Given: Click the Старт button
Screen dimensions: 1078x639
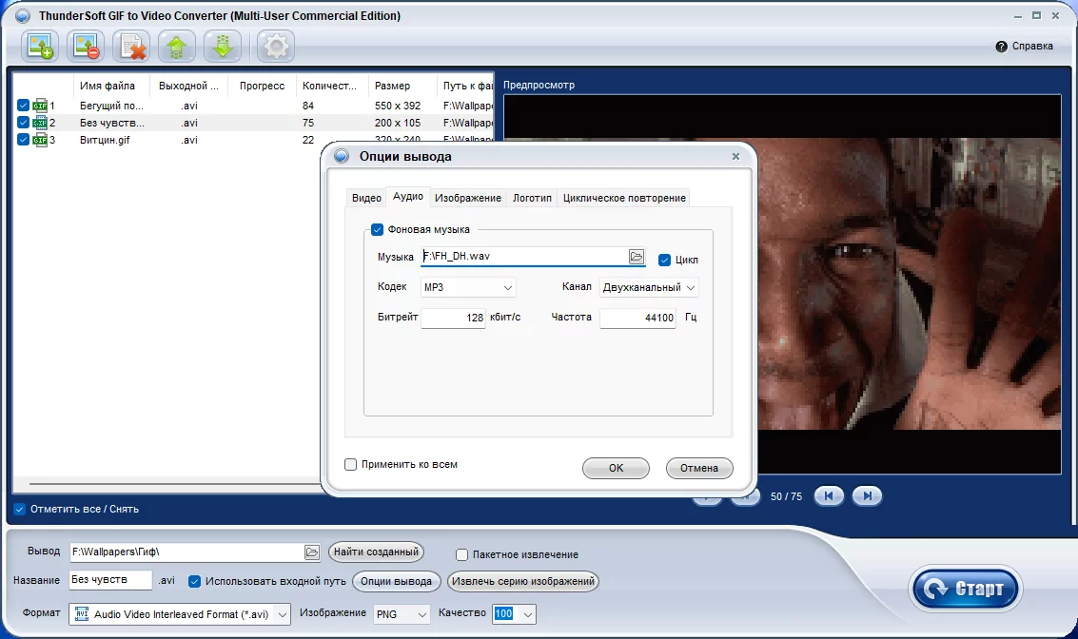Looking at the screenshot, I should click(965, 589).
